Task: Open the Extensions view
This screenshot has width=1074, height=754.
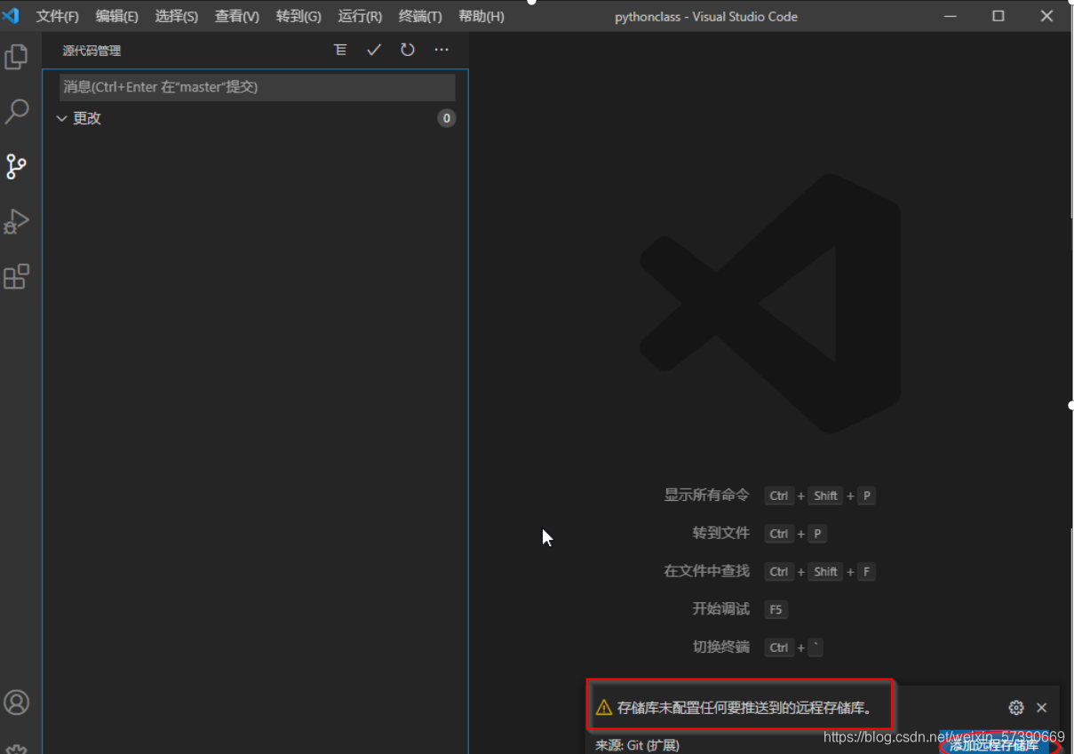Action: click(x=16, y=276)
